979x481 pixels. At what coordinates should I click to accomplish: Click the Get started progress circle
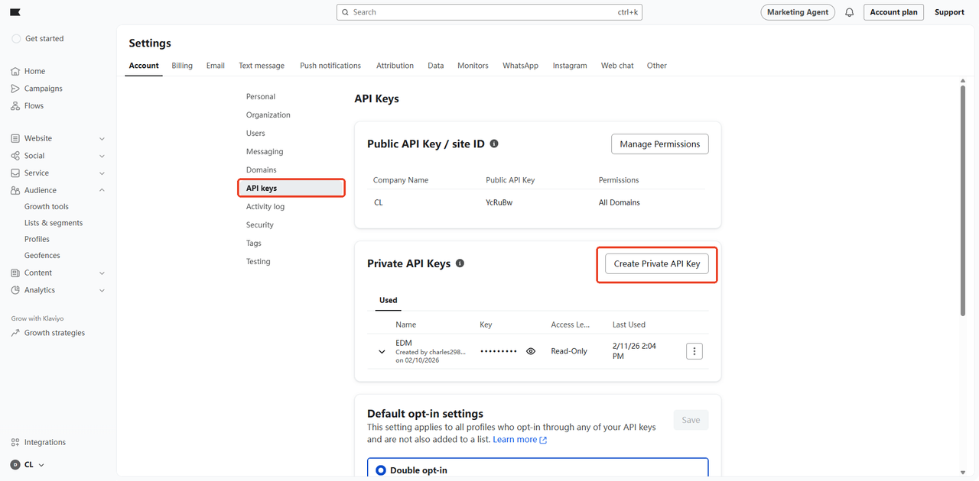pos(16,39)
